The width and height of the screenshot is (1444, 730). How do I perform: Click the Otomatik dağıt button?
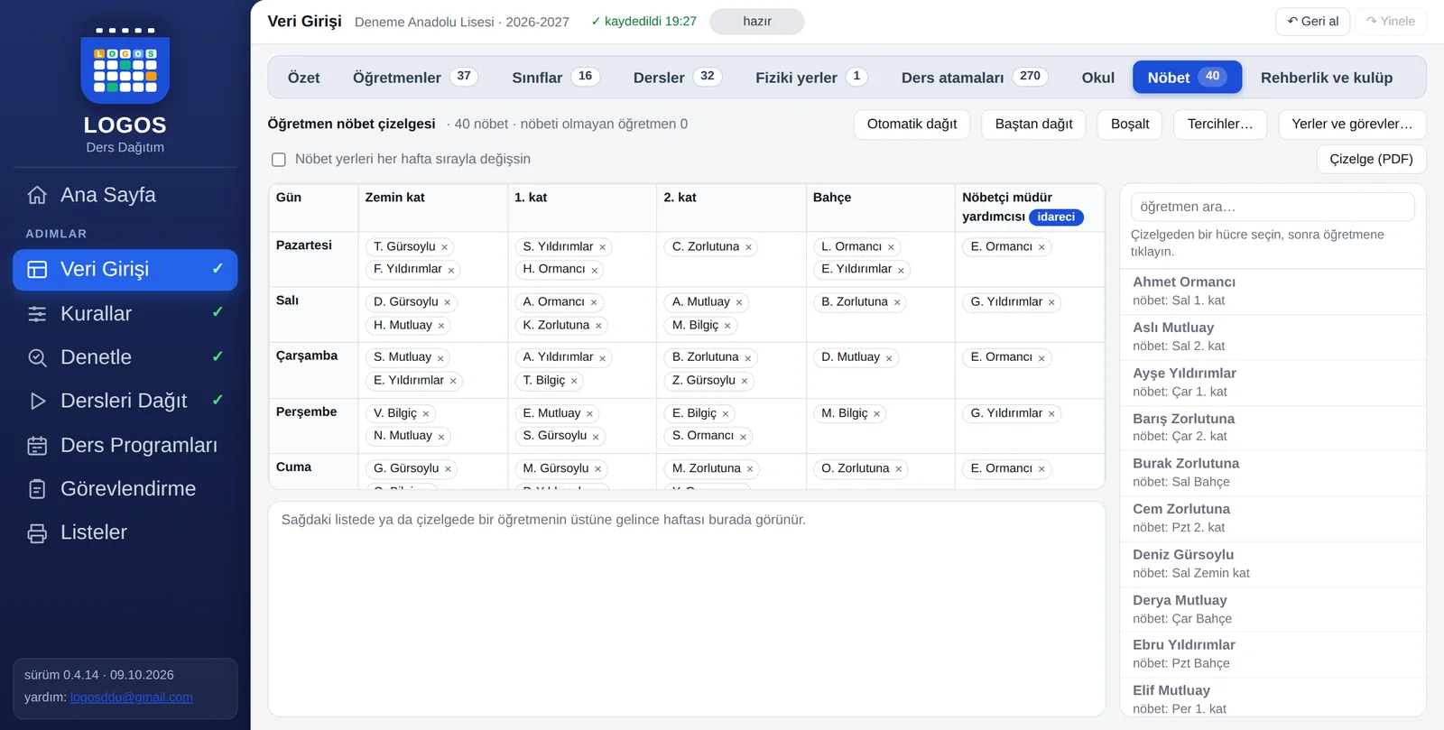coord(912,125)
